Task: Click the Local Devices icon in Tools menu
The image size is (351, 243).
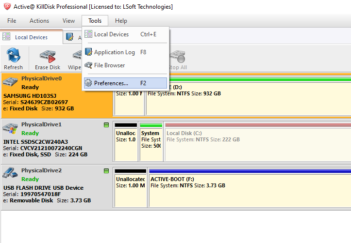Action: [88, 34]
